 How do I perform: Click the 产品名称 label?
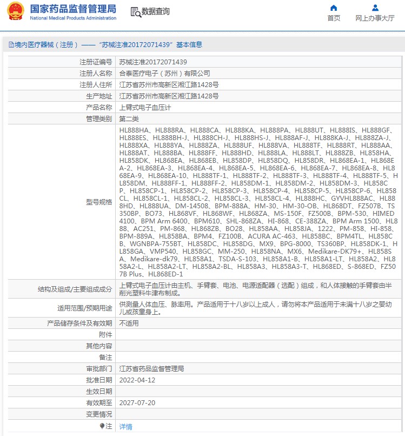[x=99, y=108]
